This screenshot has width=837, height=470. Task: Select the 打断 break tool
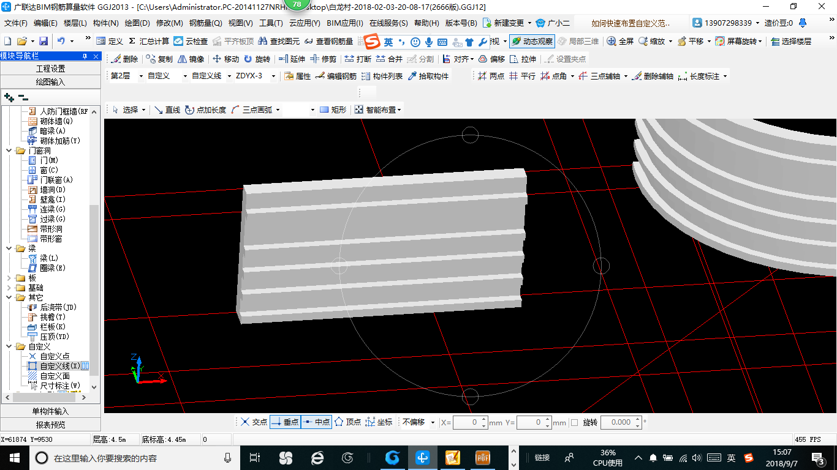pyautogui.click(x=358, y=59)
